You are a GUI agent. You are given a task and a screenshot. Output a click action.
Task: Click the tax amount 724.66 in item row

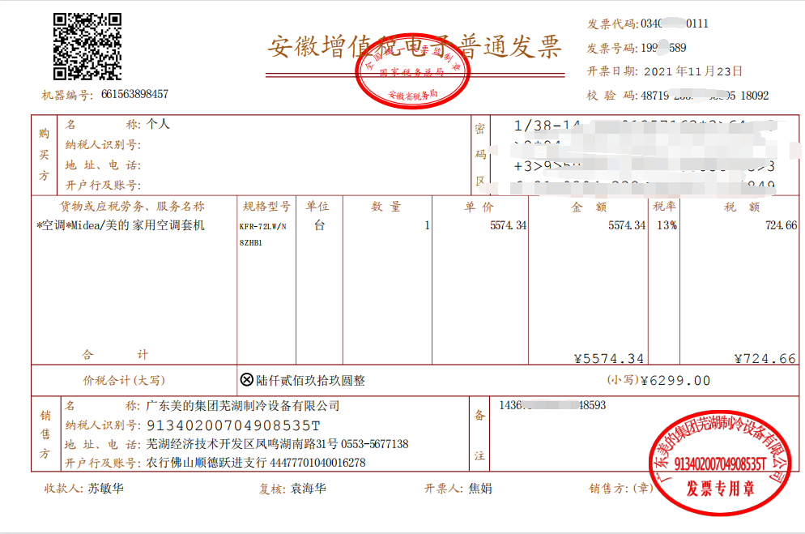click(781, 225)
